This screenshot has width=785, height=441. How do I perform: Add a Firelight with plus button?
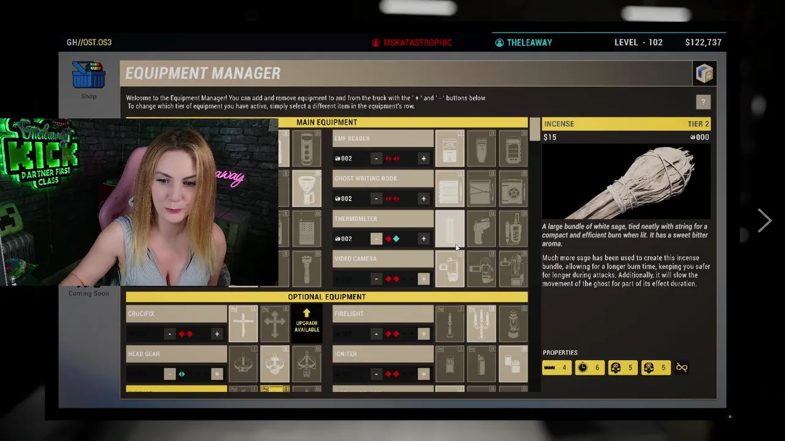point(423,334)
